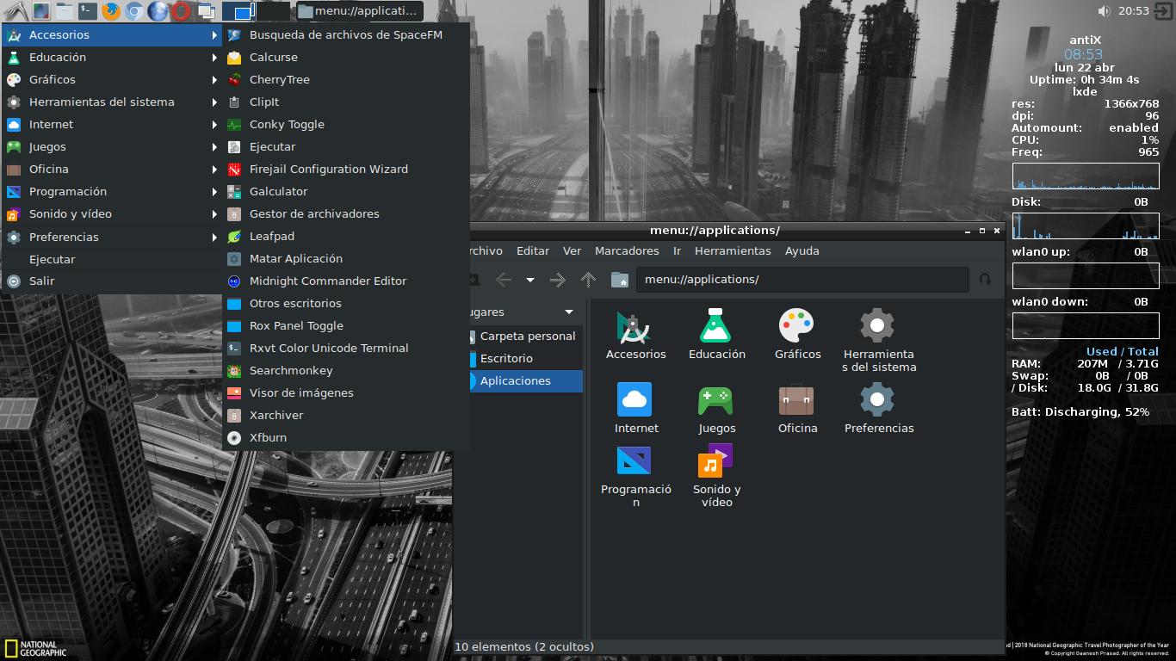
Task: Open the Oficina briefcase icon in file manager
Action: [796, 400]
